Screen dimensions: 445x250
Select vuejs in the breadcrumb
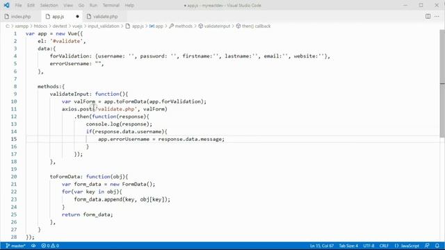[x=77, y=26]
